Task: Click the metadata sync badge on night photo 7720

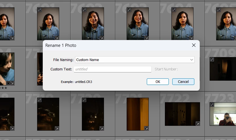Action: (84, 100)
